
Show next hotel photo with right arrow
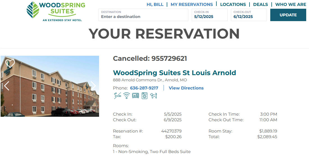coord(93,86)
